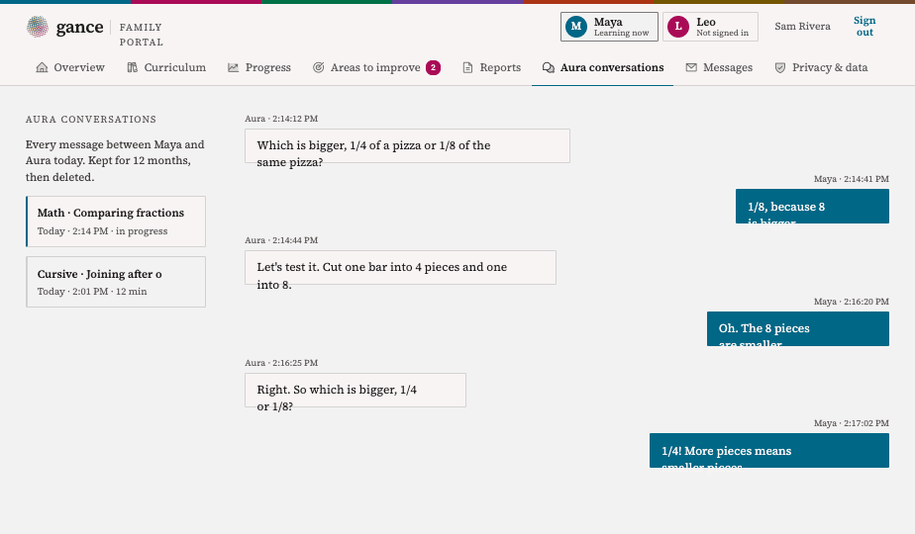Open Cursive · Joining after o conversation
The image size is (915, 534).
click(116, 282)
